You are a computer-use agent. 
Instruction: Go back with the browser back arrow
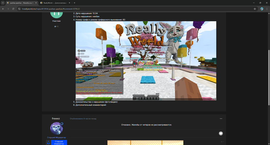[3, 9]
